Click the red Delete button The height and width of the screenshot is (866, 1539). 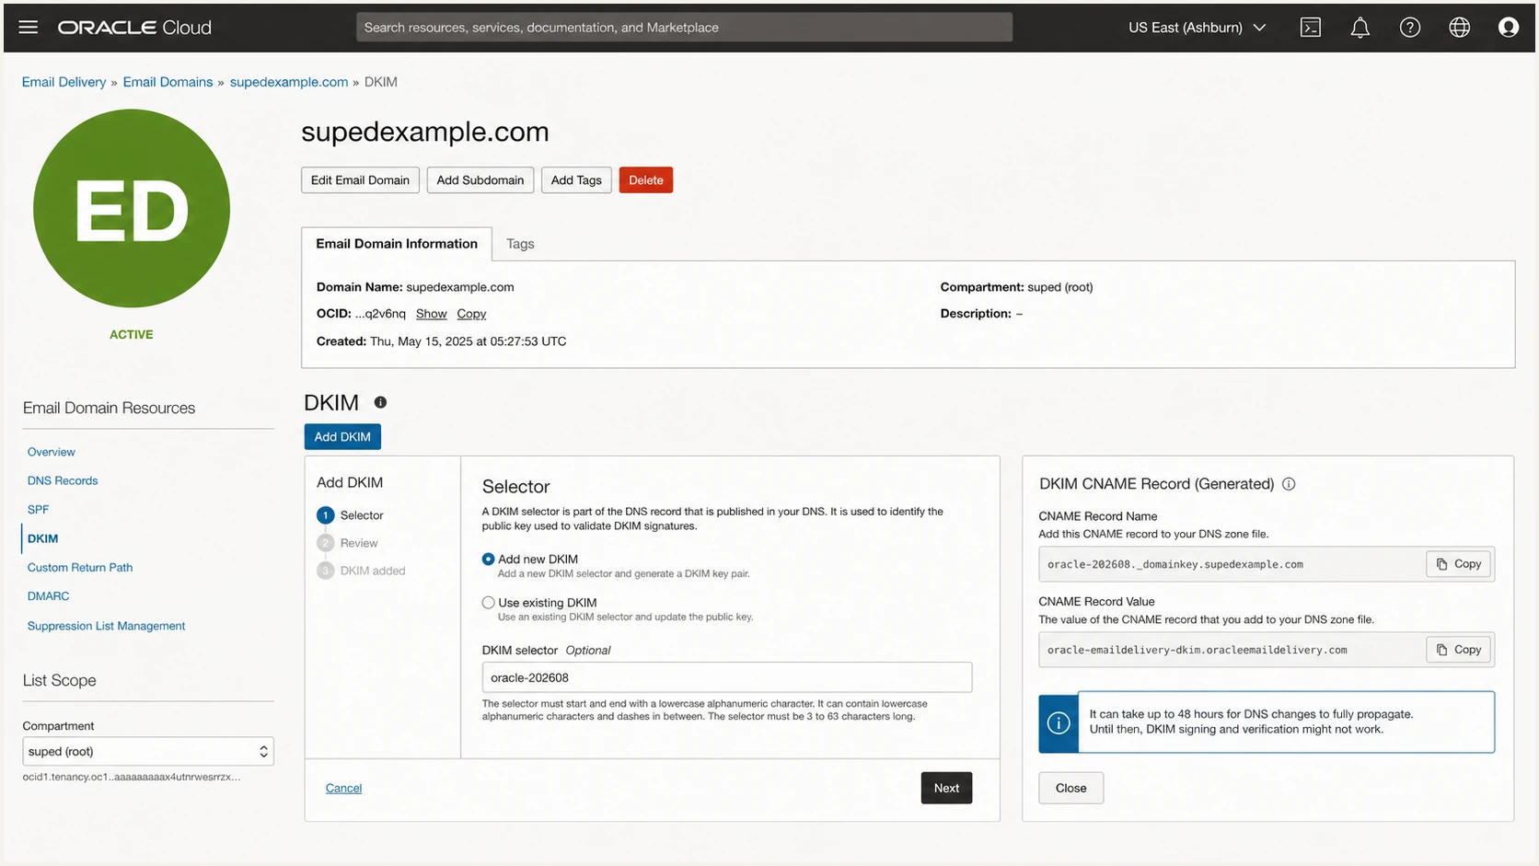click(646, 180)
